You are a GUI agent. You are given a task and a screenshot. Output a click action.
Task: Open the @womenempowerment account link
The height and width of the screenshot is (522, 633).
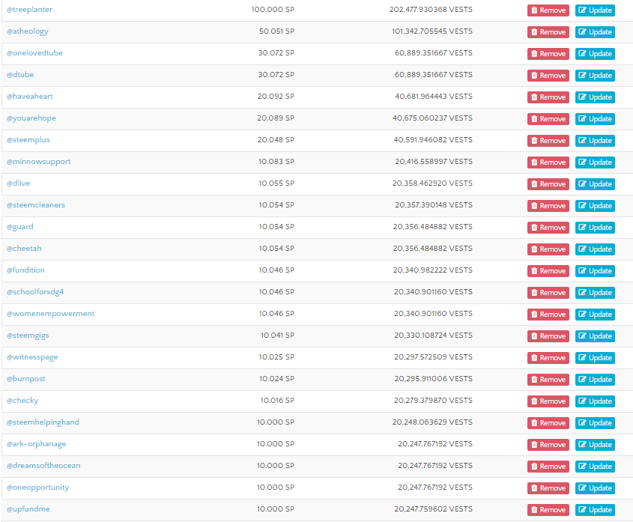50,314
